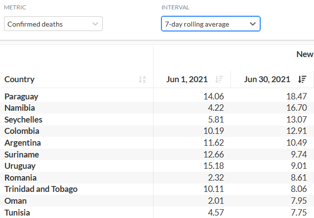Click the Jun 1, 2021 sort icon
The height and width of the screenshot is (218, 314).
220,79
